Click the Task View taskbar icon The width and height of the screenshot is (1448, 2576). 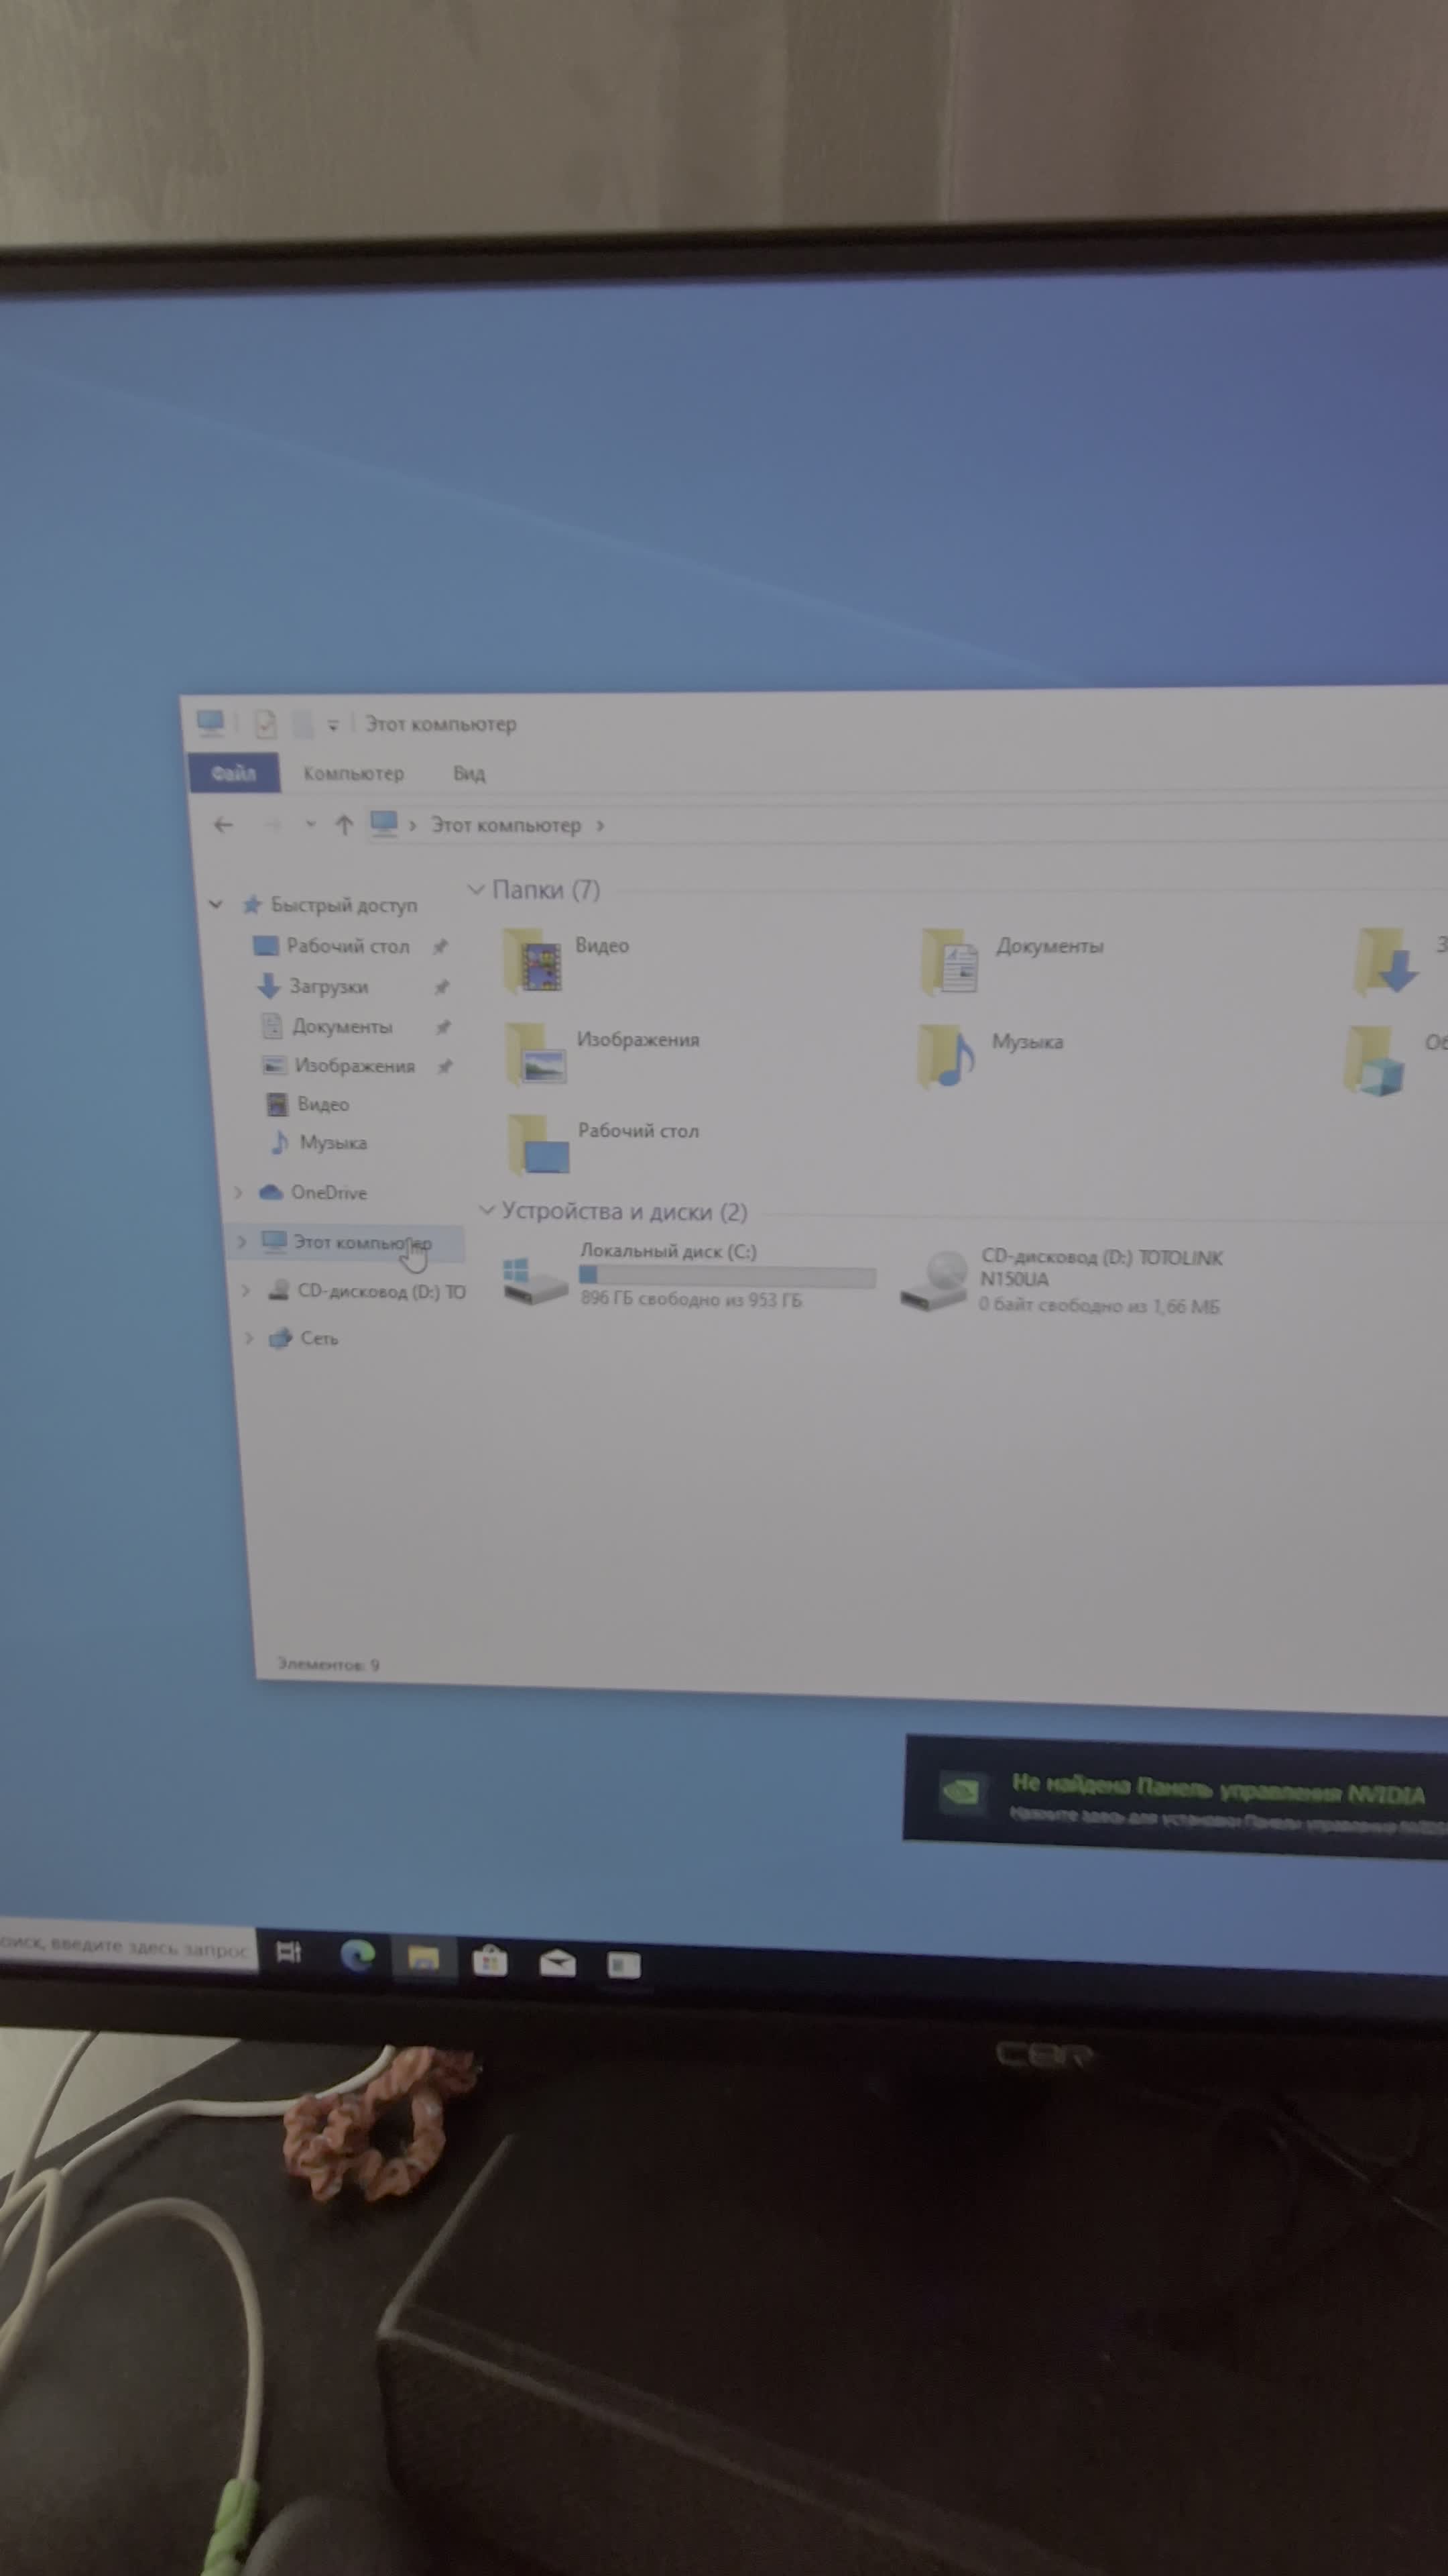coord(289,1951)
